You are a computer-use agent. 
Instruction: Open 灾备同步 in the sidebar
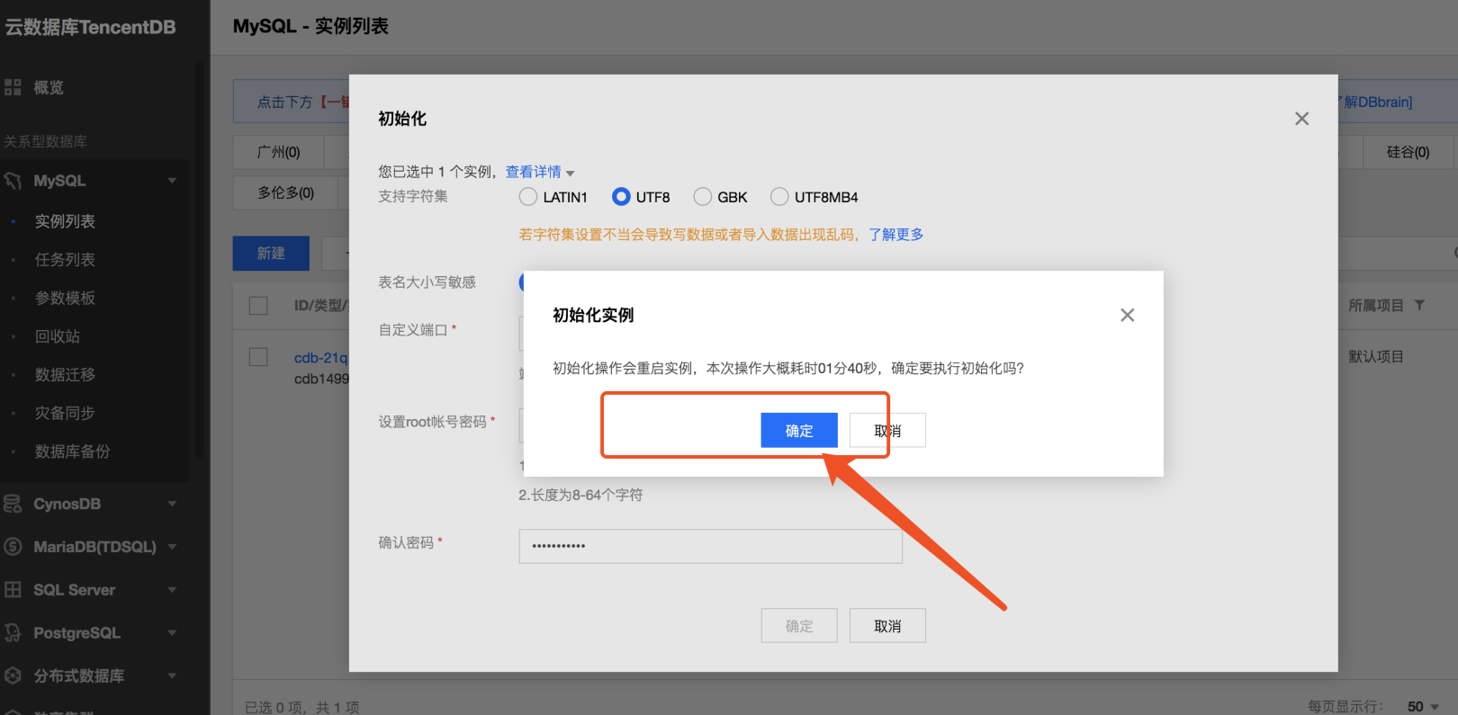pos(65,413)
